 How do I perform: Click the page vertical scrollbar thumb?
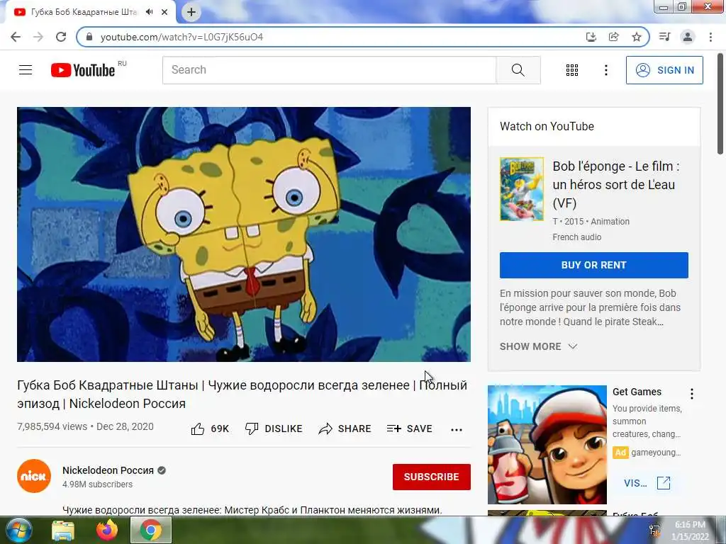tap(720, 103)
